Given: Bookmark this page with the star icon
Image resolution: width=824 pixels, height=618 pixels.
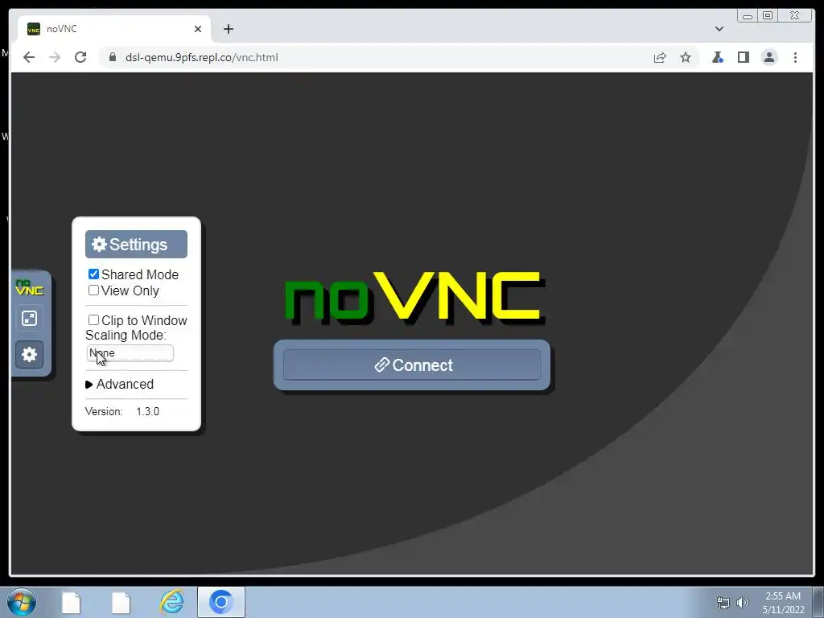Looking at the screenshot, I should pyautogui.click(x=686, y=57).
